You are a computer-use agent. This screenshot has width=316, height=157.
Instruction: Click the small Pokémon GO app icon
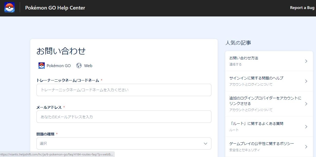(x=42, y=66)
